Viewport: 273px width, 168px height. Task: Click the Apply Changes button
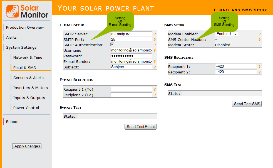coord(27,146)
